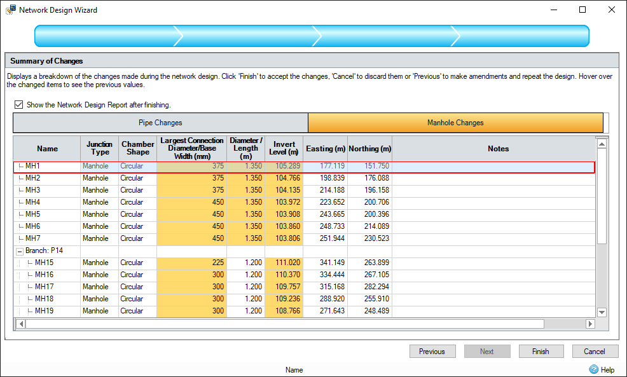Click the Name column header
Viewport: 627px width, 377px height.
coord(47,149)
